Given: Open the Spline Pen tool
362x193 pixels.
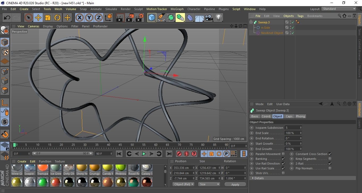Looking at the screenshot, I should (x=161, y=18).
